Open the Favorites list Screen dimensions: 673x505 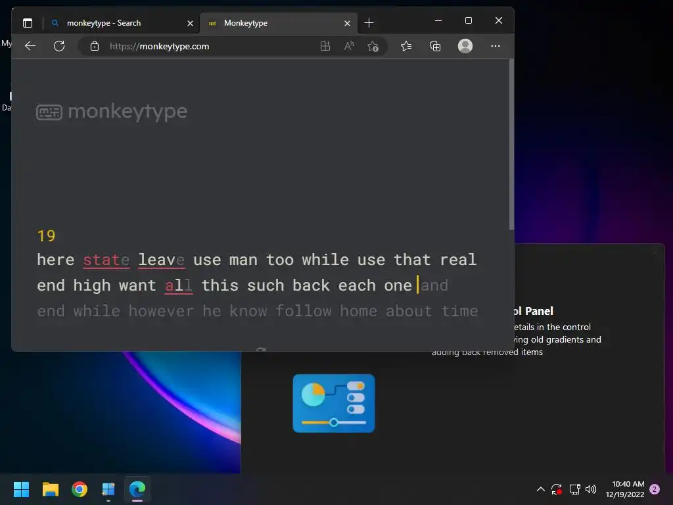point(406,46)
